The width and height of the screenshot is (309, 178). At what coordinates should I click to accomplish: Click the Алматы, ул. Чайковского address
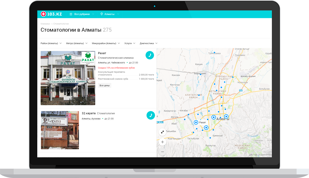click(x=111, y=63)
